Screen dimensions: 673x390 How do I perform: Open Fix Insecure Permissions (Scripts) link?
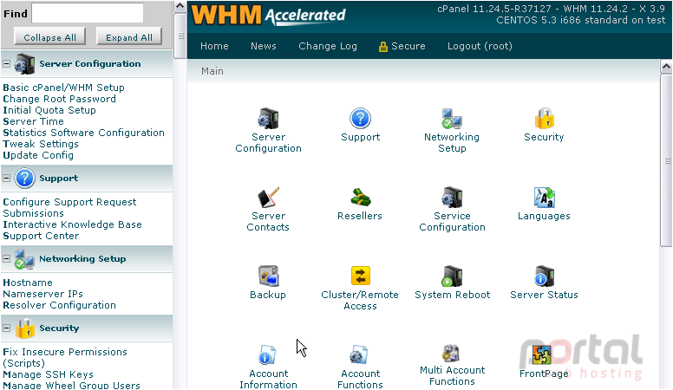click(x=65, y=357)
